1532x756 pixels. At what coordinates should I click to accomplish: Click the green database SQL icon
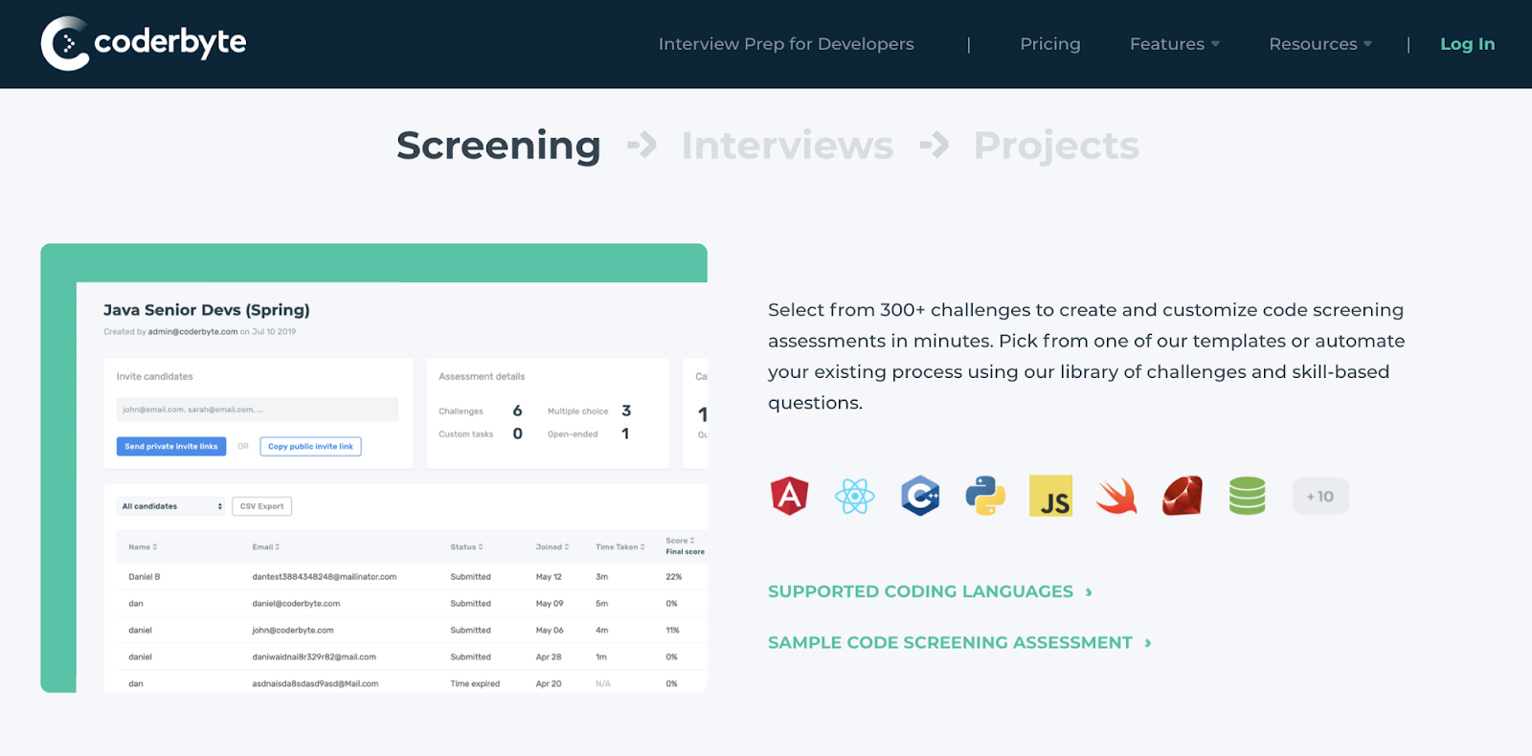1247,496
